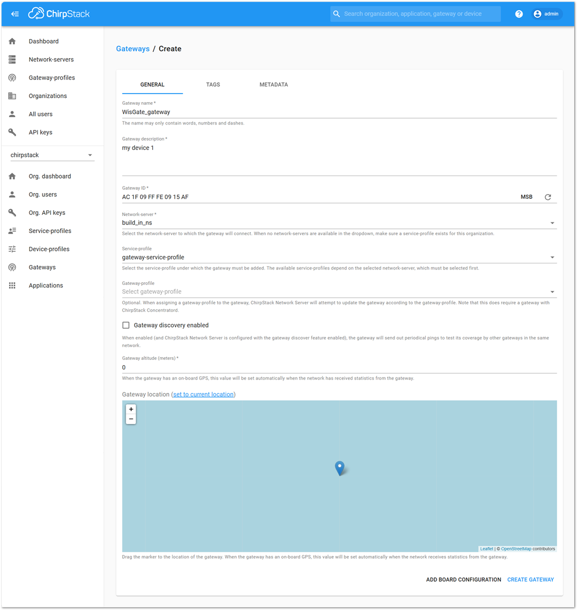Screen dimensions: 577x610
Task: Open the chirpstack organization selector
Action: point(52,155)
